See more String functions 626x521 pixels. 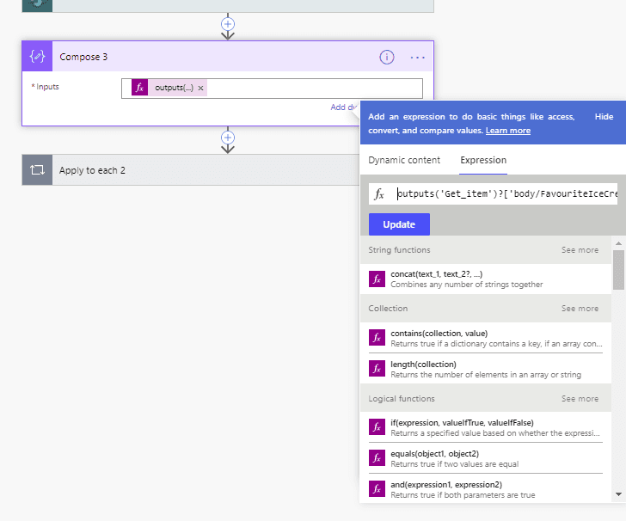point(580,250)
